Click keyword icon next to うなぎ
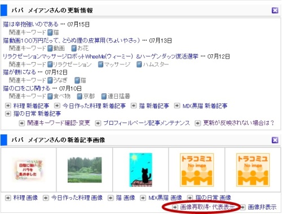The width and height of the screenshot is (282, 214). [50, 80]
